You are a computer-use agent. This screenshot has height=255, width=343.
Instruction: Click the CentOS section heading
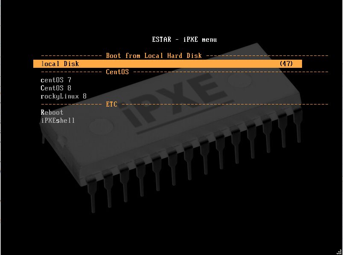(117, 72)
